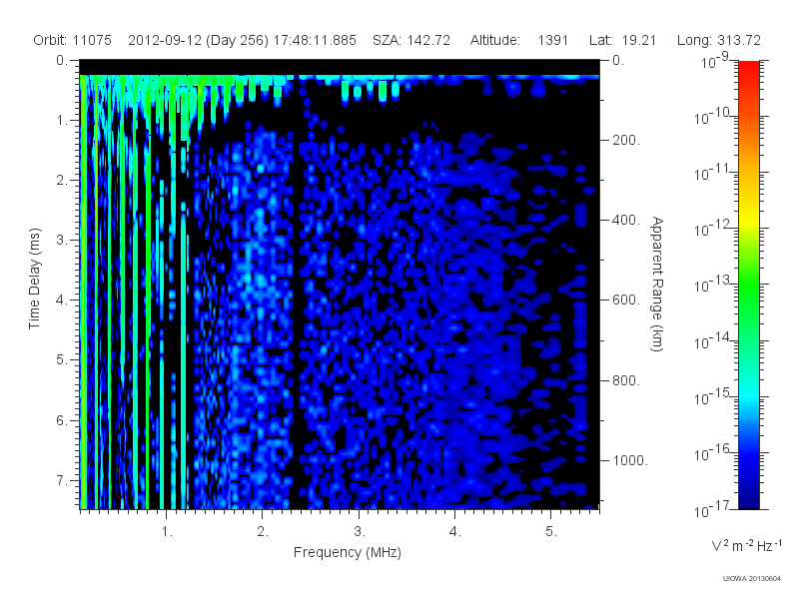Viewport: 799px width, 599px height.
Task: Click the time delay tick '2.' on left axis
Action: [62, 181]
